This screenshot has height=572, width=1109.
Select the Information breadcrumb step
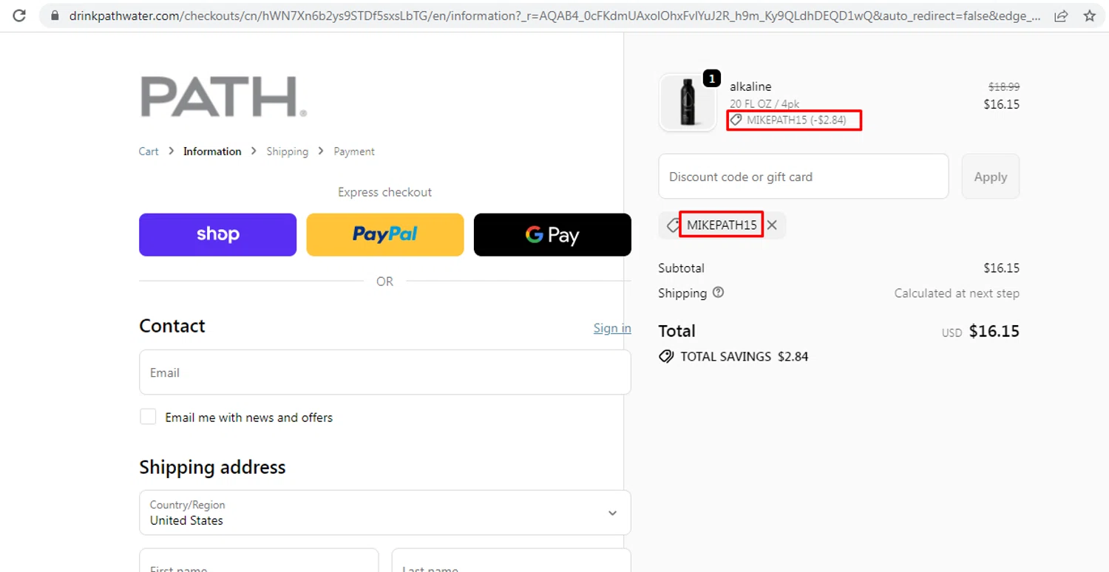212,151
